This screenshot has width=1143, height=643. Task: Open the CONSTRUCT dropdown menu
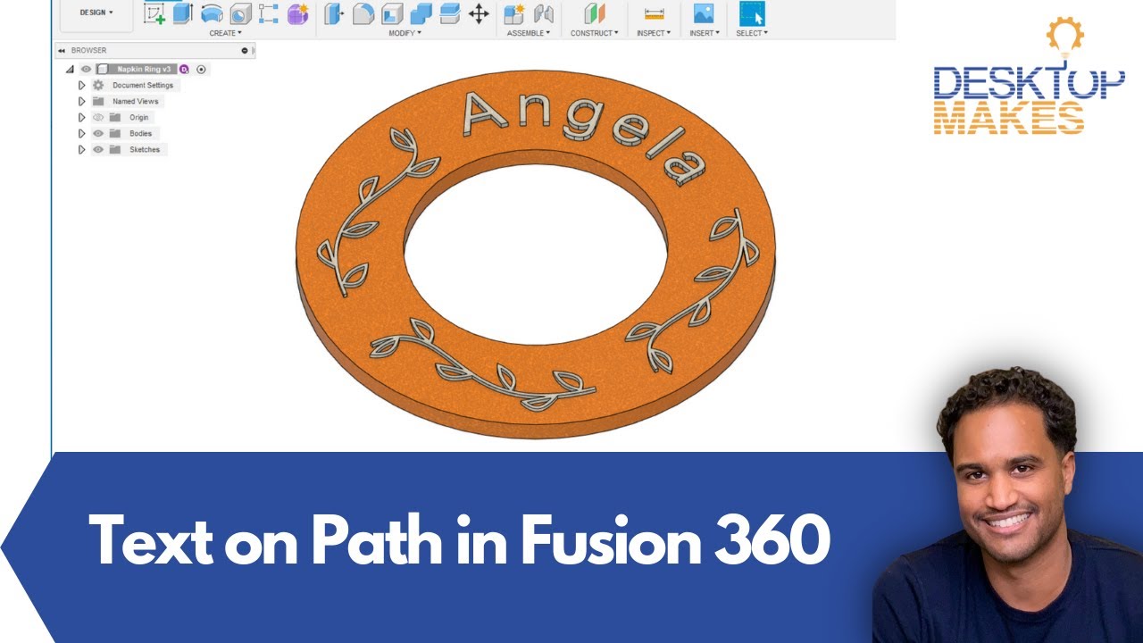click(x=595, y=33)
